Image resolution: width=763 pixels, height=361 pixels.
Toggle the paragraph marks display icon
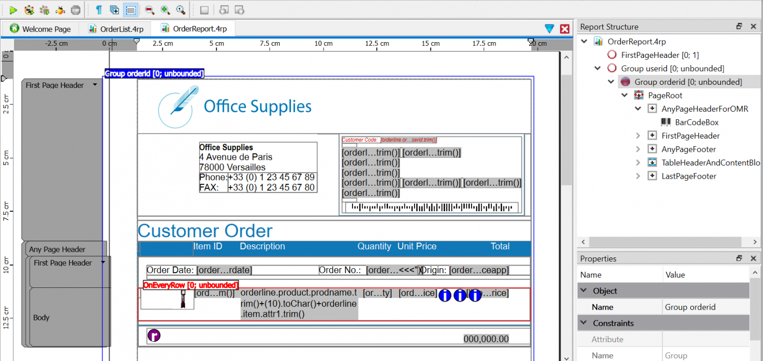click(x=100, y=10)
